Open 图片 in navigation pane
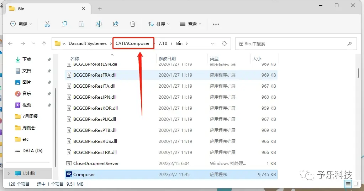The width and height of the screenshot is (364, 191). (27, 82)
